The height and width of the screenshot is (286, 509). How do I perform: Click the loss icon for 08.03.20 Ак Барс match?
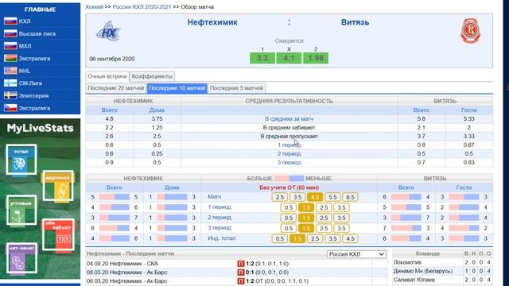[x=240, y=272]
